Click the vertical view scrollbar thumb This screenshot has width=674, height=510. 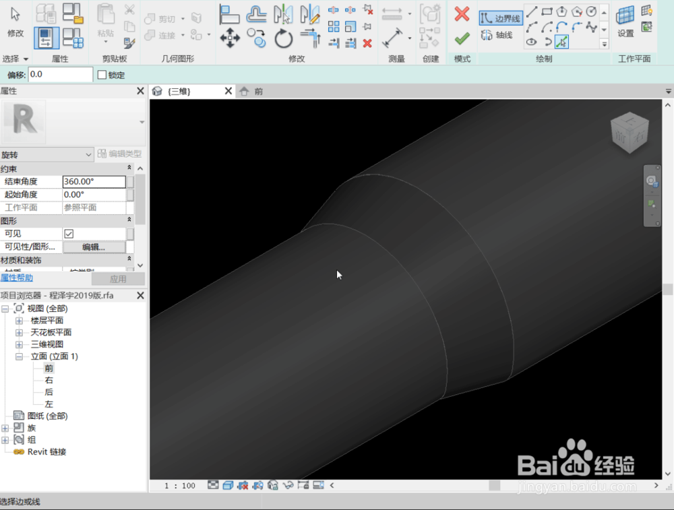[x=667, y=289]
